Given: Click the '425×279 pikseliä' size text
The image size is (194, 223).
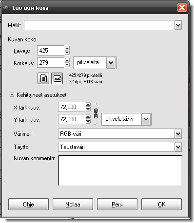Looking at the screenshot, I should pyautogui.click(x=86, y=75).
